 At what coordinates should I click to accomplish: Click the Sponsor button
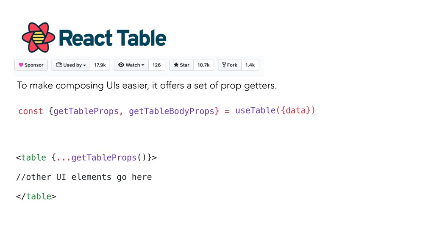pos(31,65)
